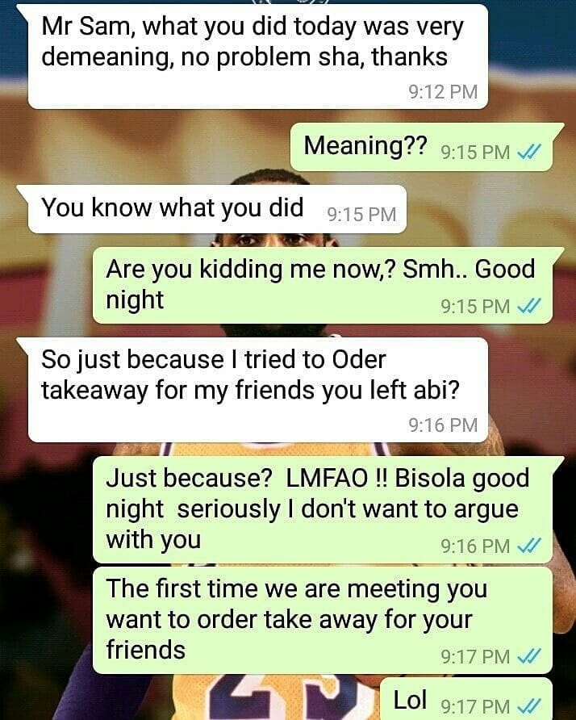Click the 9:16 PM timestamp on takeaway message
The height and width of the screenshot is (720, 576).
(443, 425)
